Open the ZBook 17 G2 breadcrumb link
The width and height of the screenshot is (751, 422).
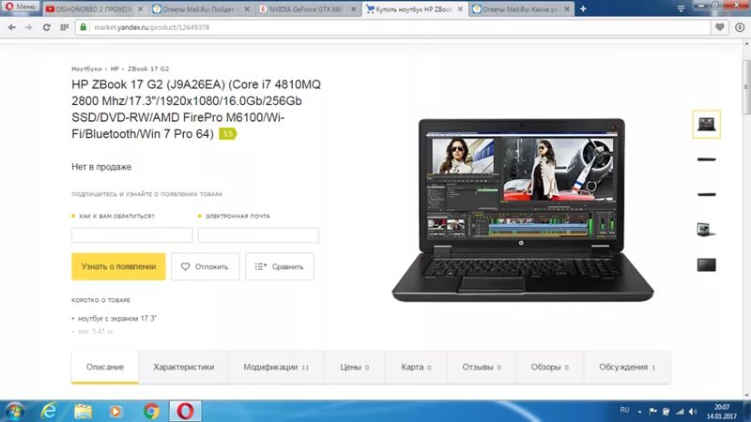[x=148, y=68]
